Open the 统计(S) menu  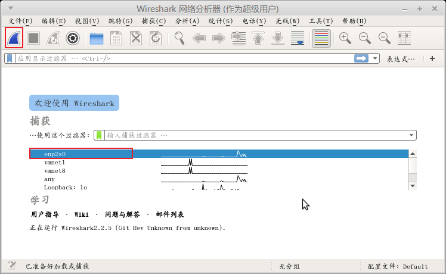point(221,21)
